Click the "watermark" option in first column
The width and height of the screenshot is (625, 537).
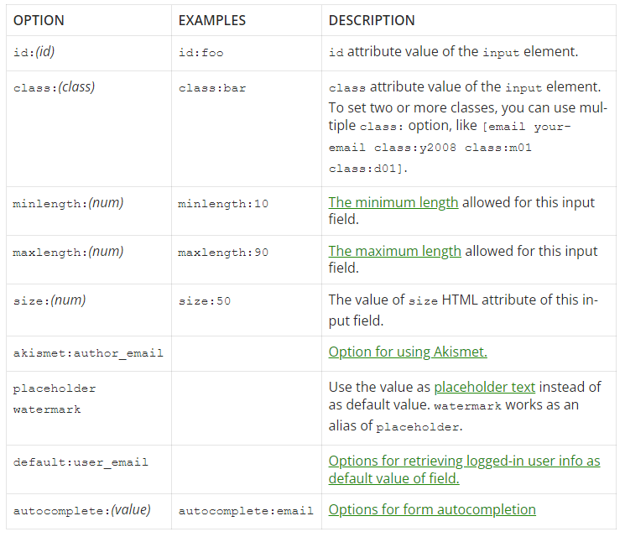(46, 409)
